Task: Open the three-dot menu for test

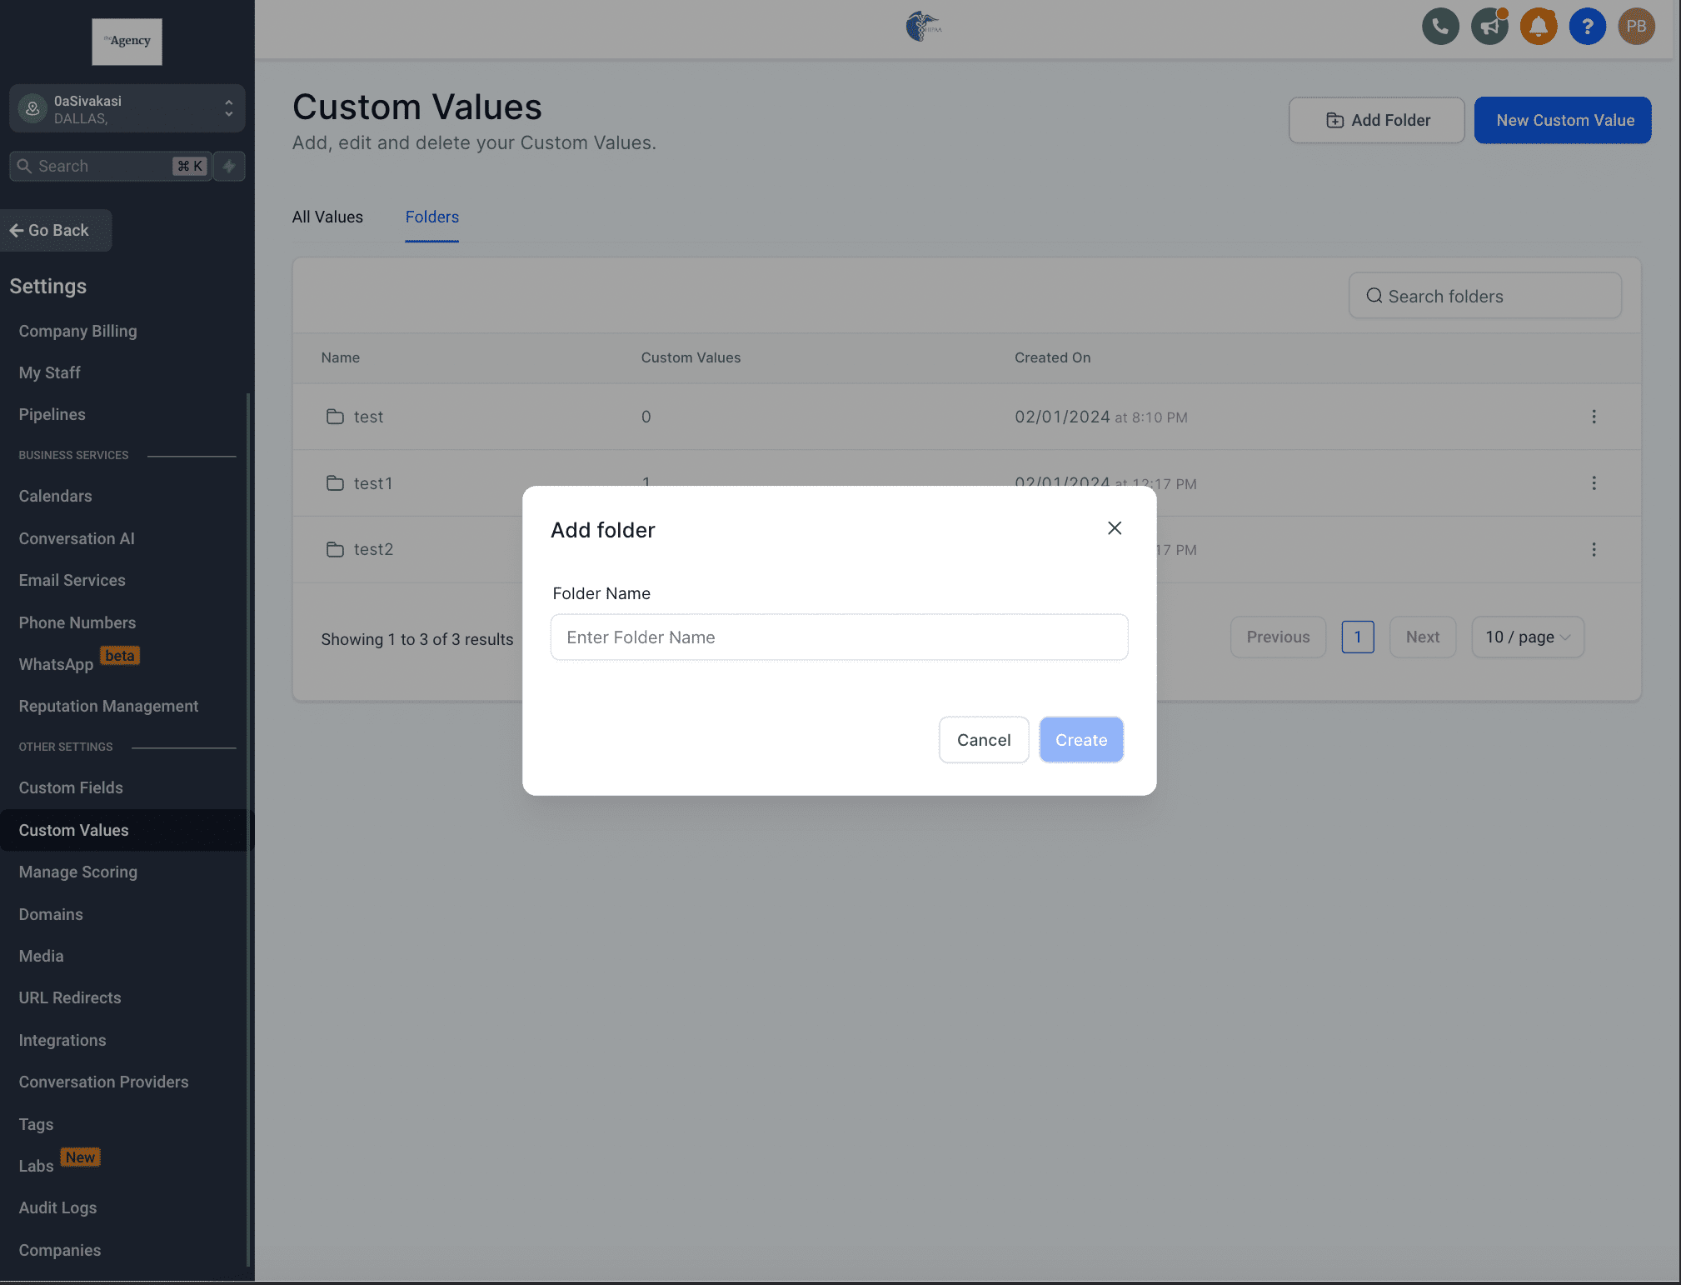Action: click(1594, 417)
